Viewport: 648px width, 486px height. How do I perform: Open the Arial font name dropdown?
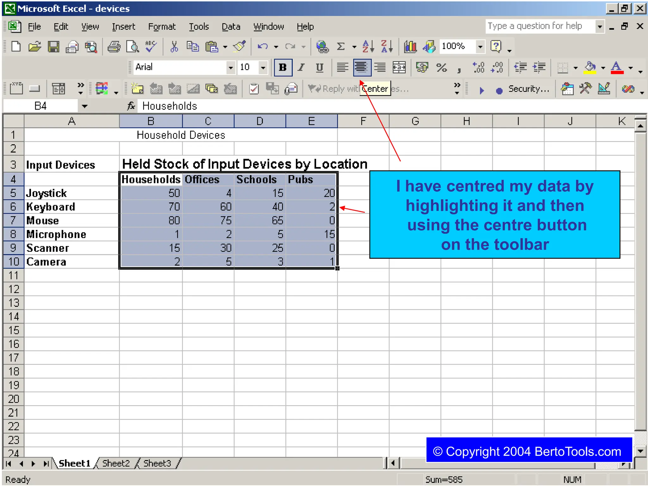pos(231,68)
